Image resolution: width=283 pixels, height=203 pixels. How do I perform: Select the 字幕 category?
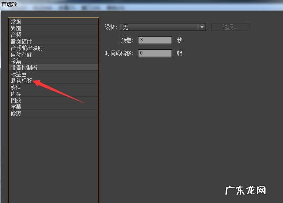(x=54, y=107)
